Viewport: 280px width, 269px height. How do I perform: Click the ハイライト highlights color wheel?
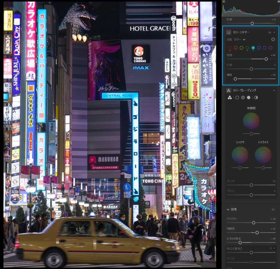pos(263,155)
